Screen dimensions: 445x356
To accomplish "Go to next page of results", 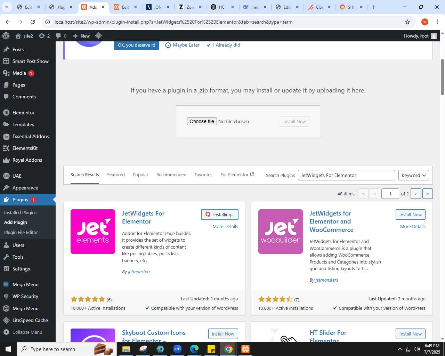I will pos(416,194).
